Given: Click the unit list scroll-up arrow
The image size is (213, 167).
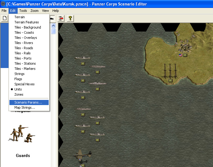Looking at the screenshot, I should click(x=53, y=26).
